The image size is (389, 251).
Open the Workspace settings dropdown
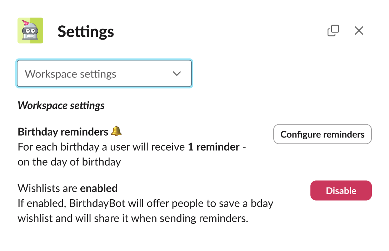104,74
